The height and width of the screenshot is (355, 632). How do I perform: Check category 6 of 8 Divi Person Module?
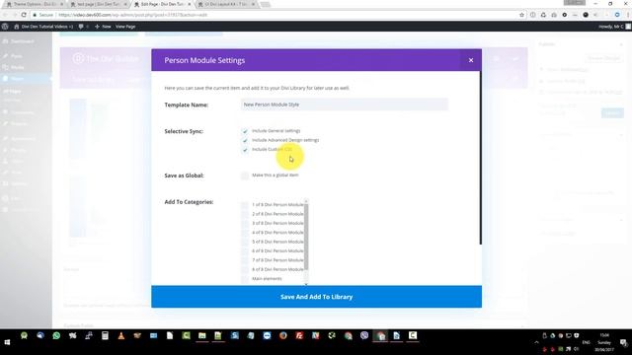coord(245,251)
